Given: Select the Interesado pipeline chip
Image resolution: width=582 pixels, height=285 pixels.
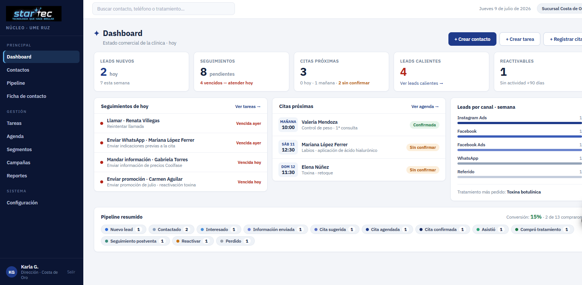Looking at the screenshot, I should [x=219, y=229].
